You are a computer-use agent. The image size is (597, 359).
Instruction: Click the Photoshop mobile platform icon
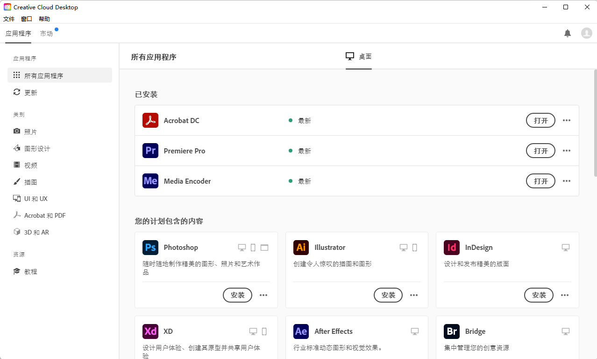(253, 248)
